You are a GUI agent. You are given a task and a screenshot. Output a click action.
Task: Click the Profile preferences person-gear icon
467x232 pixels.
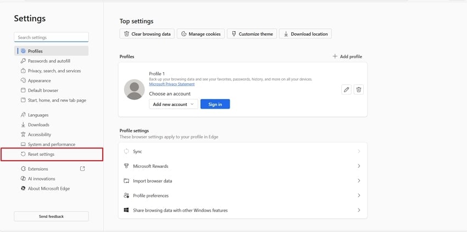click(126, 195)
